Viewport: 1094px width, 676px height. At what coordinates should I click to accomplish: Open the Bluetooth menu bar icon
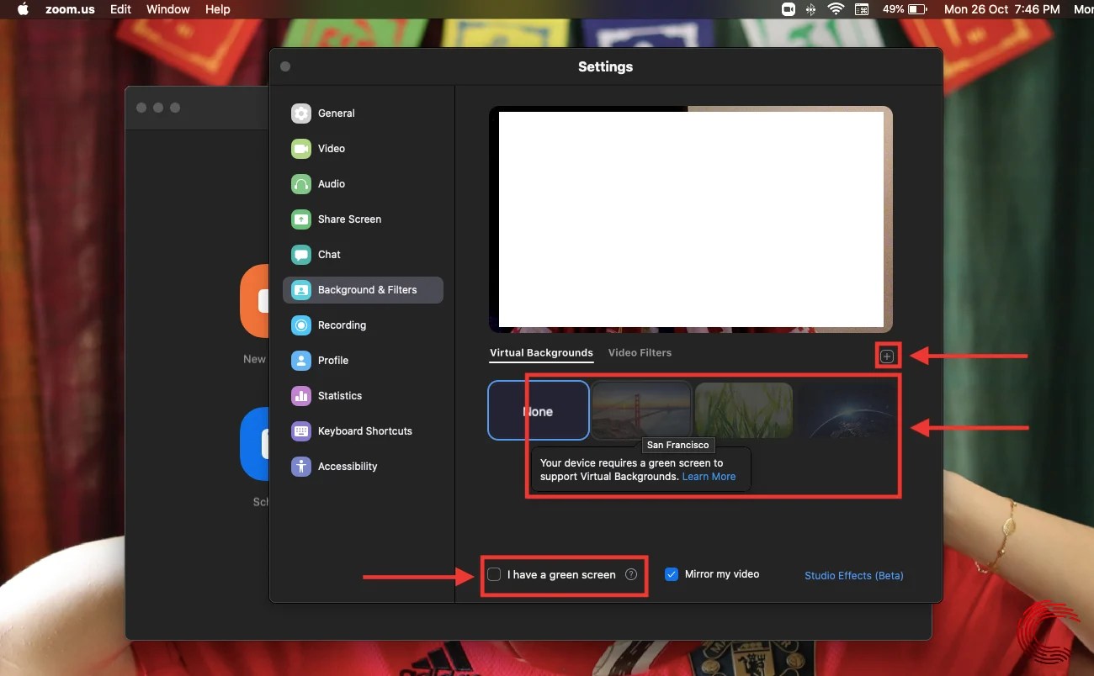coord(811,9)
